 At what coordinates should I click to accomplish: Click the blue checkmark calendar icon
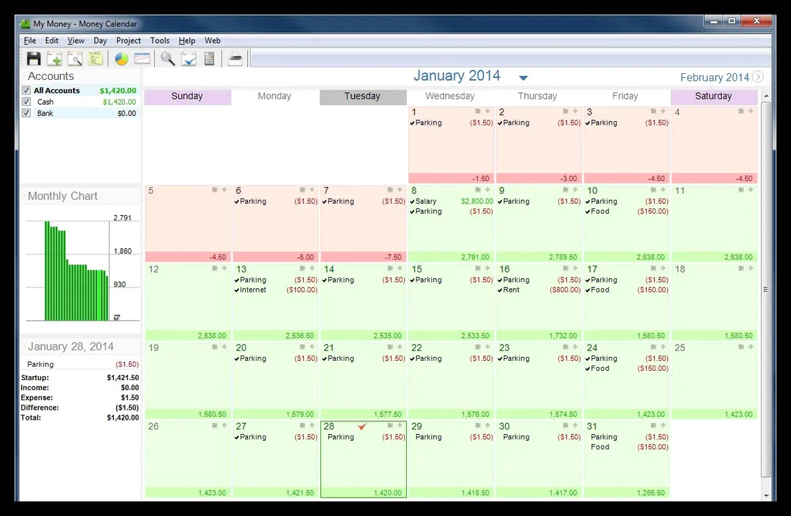[x=189, y=59]
